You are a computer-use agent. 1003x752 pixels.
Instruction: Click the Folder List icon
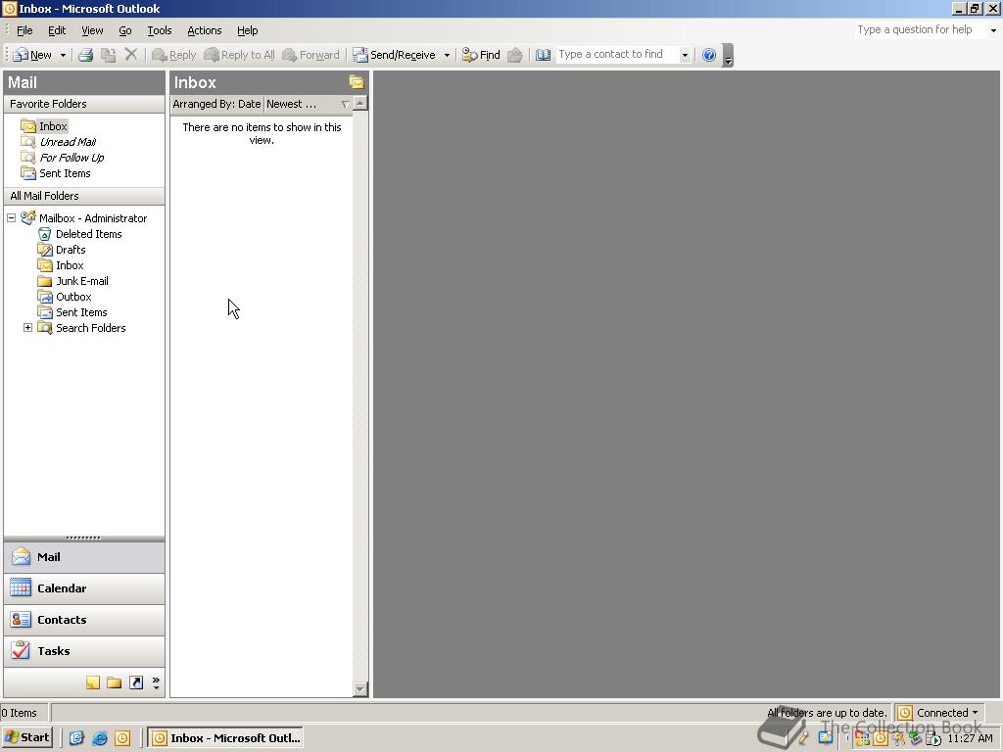coord(115,682)
